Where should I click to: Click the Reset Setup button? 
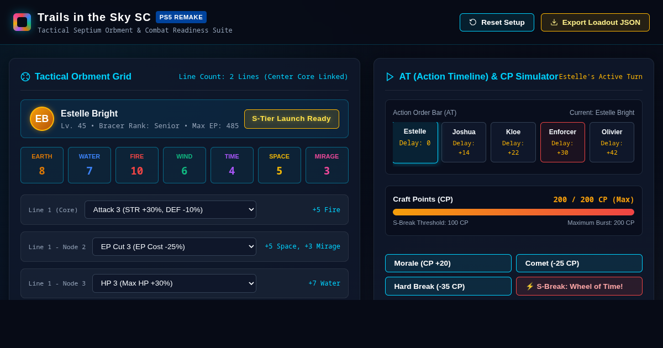point(497,22)
